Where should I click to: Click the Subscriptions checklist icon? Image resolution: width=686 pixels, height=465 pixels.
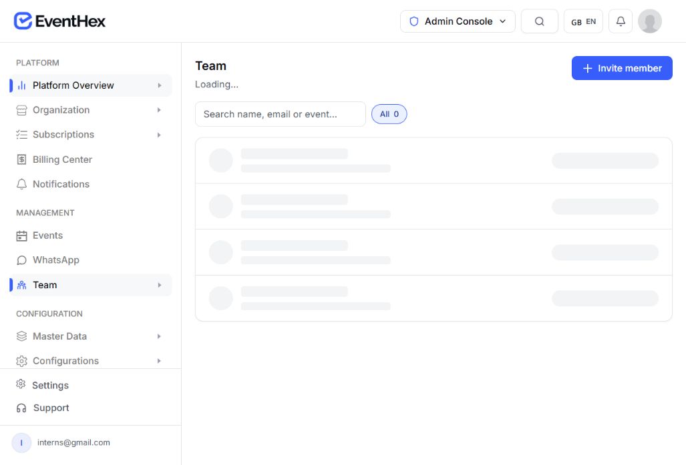[x=21, y=135]
